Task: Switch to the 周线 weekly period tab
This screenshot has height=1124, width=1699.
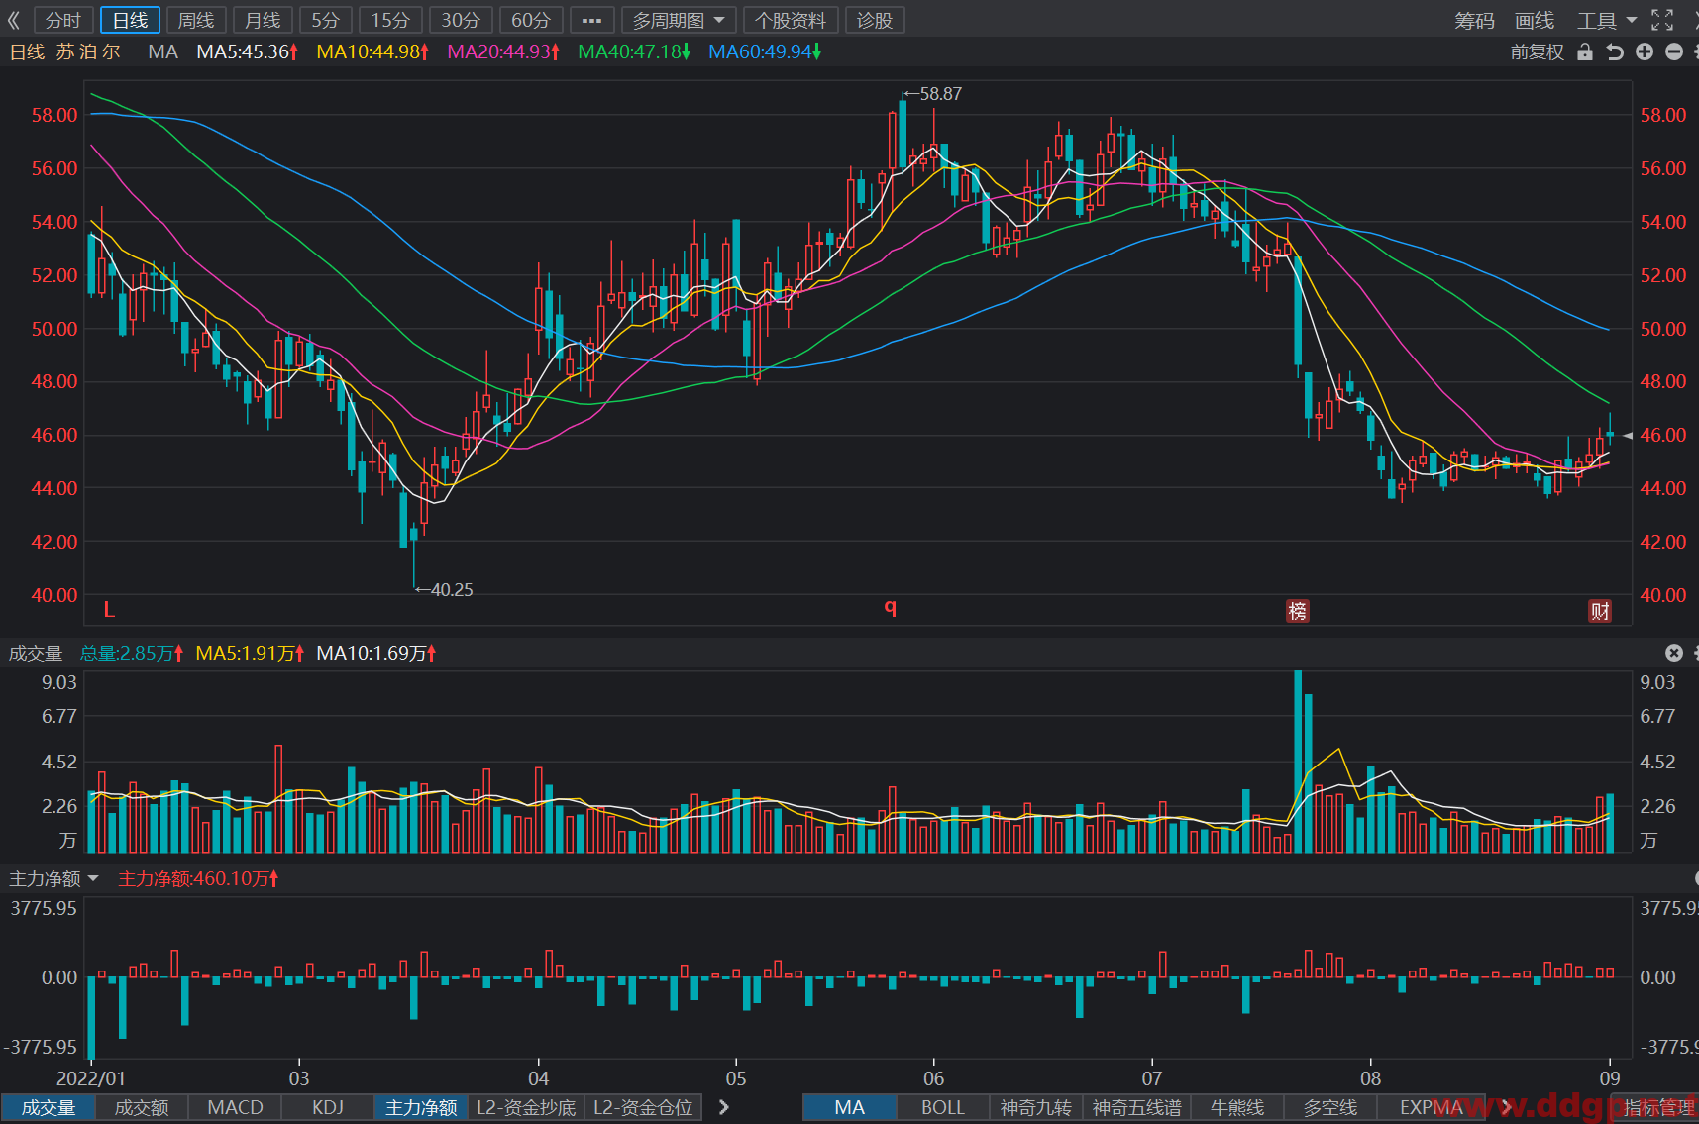Action: tap(196, 20)
